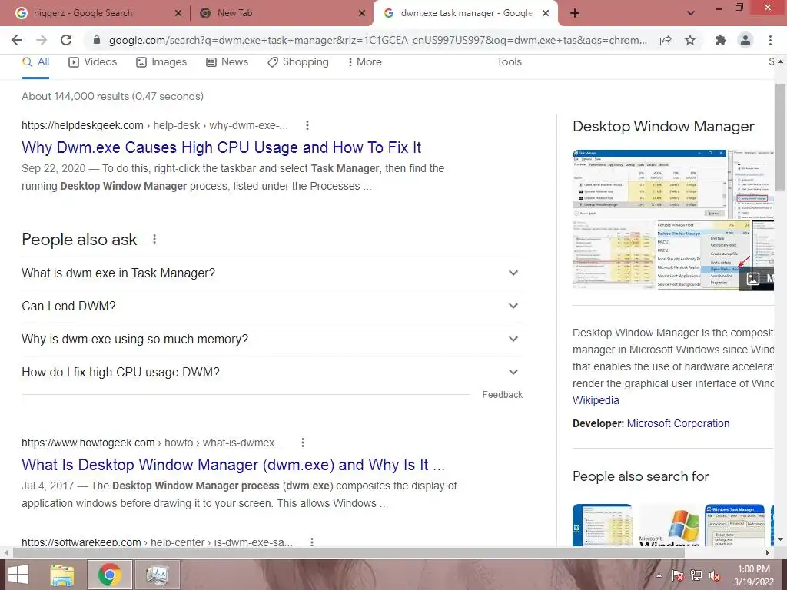This screenshot has width=787, height=590.
Task: Click the scroll-down arrow of vertical scrollbar
Action: [x=780, y=540]
